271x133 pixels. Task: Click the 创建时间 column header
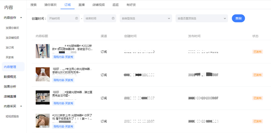coord(130,36)
